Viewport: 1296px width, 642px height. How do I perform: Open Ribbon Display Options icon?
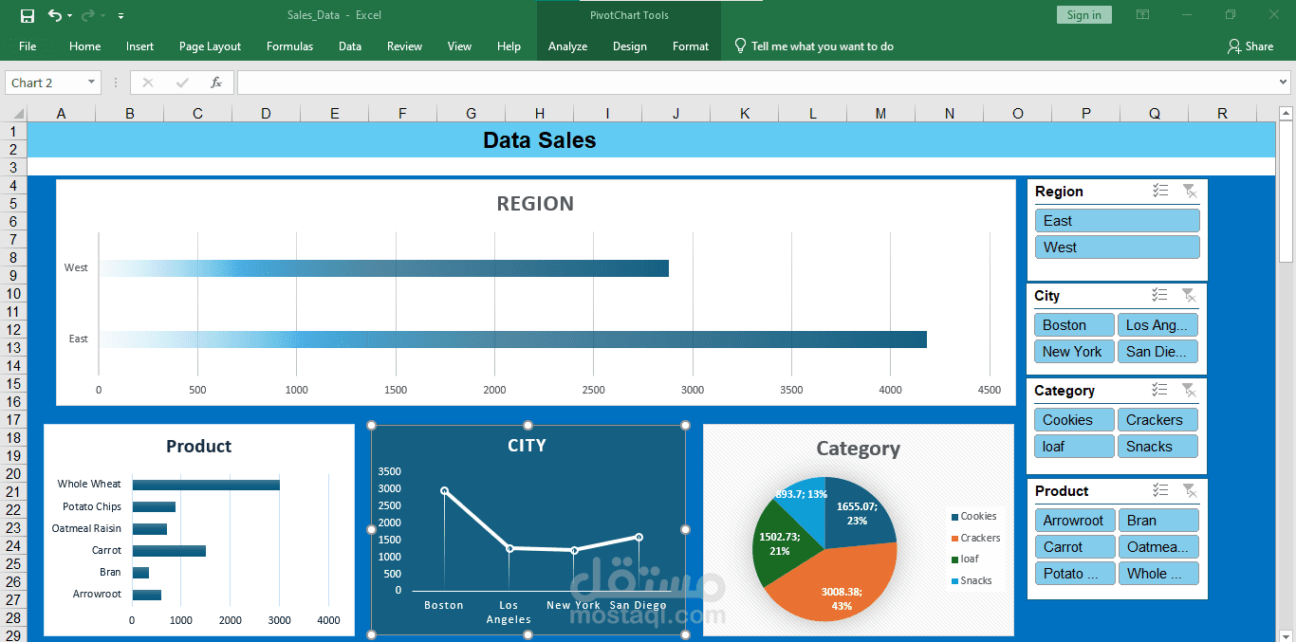click(1143, 15)
